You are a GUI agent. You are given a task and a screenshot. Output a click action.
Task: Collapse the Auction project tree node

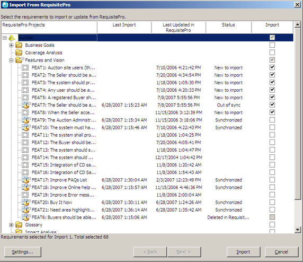[x=5, y=38]
